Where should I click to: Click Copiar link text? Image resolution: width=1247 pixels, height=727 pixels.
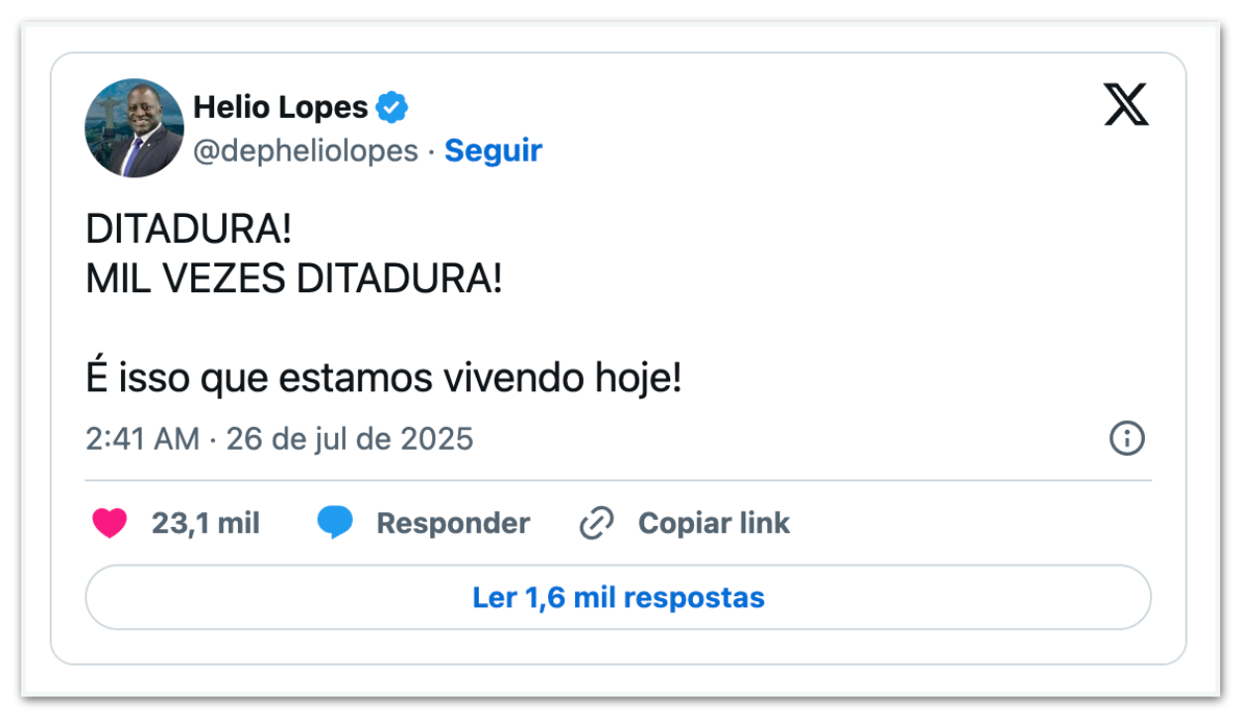pyautogui.click(x=714, y=523)
